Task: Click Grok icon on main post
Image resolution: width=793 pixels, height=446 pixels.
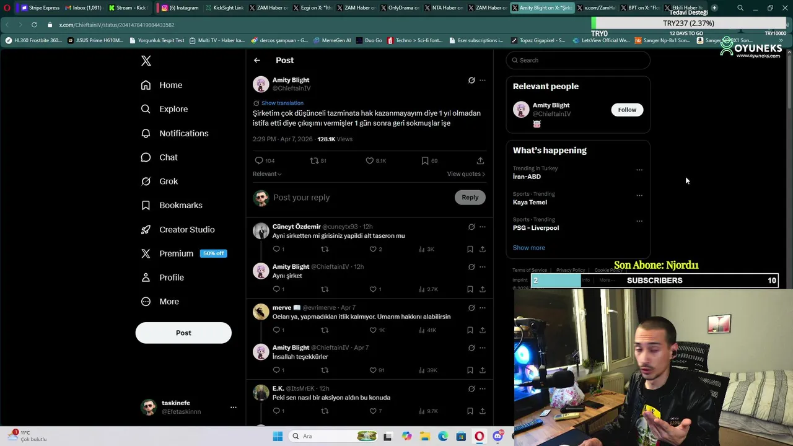Action: (471, 80)
